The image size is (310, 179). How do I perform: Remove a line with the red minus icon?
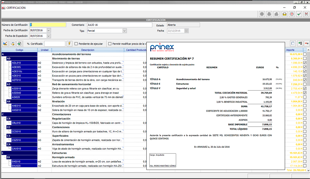pyautogui.click(x=307, y=43)
